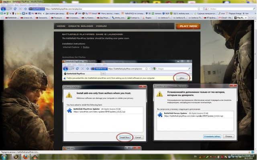Open the Первые блюда bookmark

pos(233,13)
